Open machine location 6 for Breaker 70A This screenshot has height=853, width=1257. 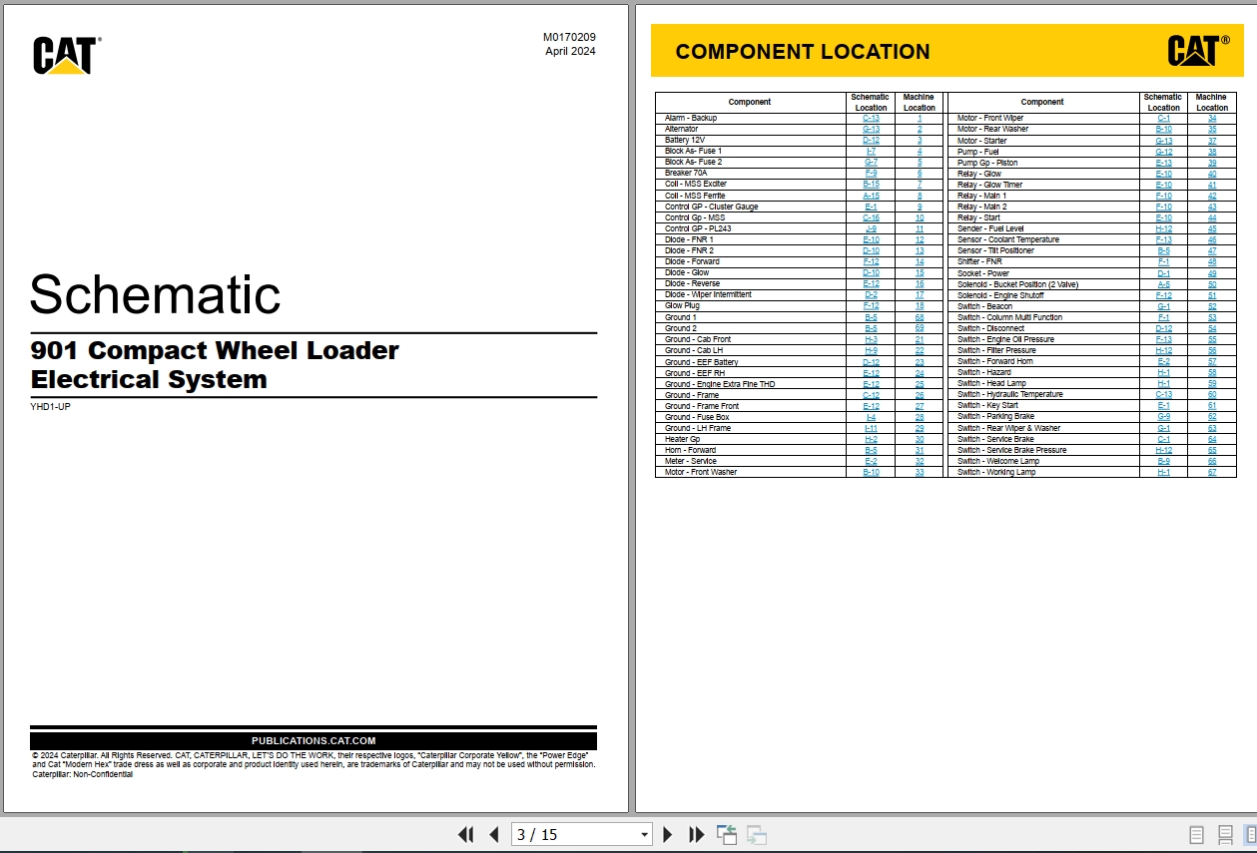click(920, 173)
